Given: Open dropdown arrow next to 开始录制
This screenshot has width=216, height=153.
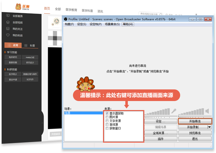Looking at the screenshot, I should click(210, 127).
